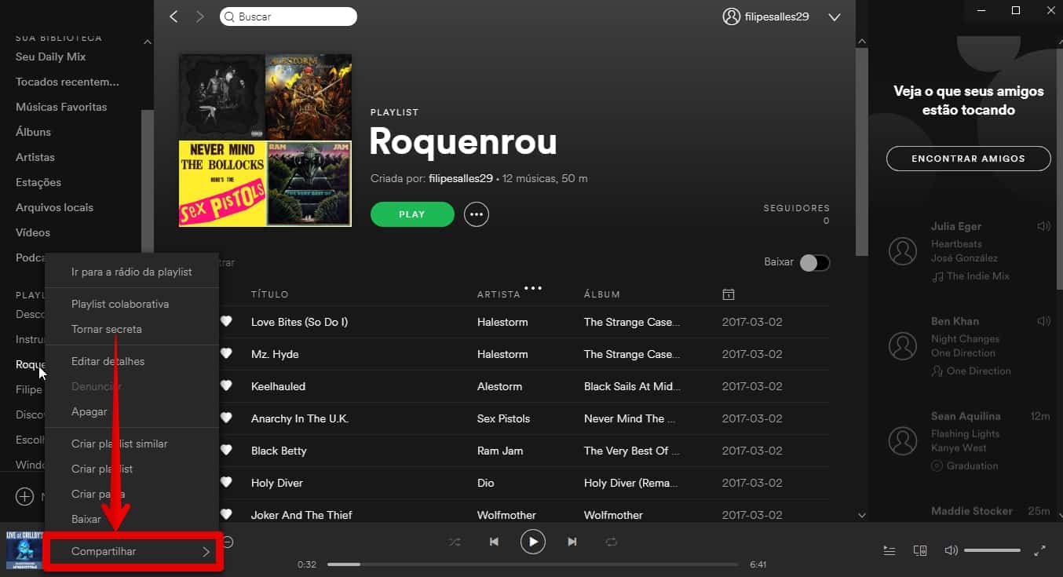Screen dimensions: 1063x577
Task: Click the now-playing album art thumbnail
Action: click(x=24, y=549)
